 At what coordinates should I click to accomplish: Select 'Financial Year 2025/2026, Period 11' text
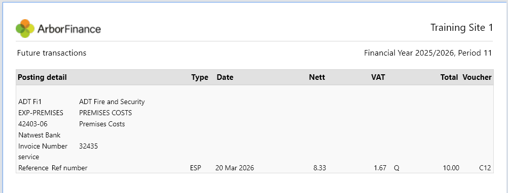click(x=428, y=53)
